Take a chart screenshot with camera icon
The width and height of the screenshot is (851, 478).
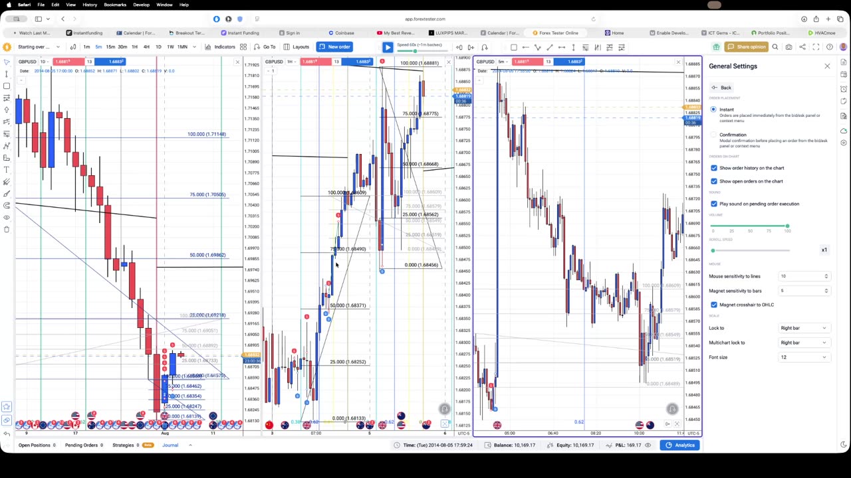(789, 47)
